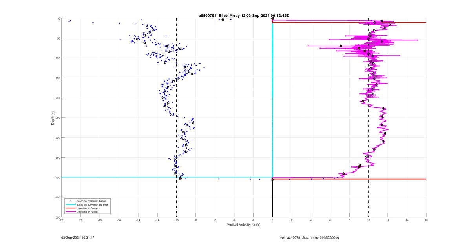
Task: Click the y-axis depth tick label '450'
Action: tap(57, 197)
